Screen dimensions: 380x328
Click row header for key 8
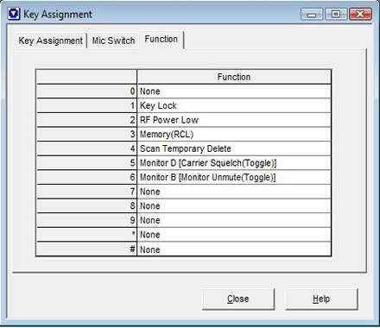(86, 206)
